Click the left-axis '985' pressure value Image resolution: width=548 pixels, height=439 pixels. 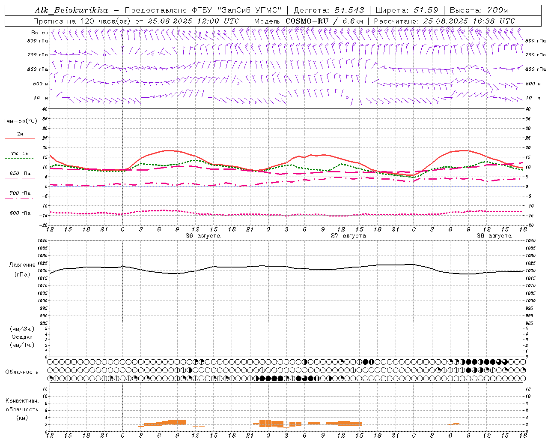pyautogui.click(x=43, y=323)
